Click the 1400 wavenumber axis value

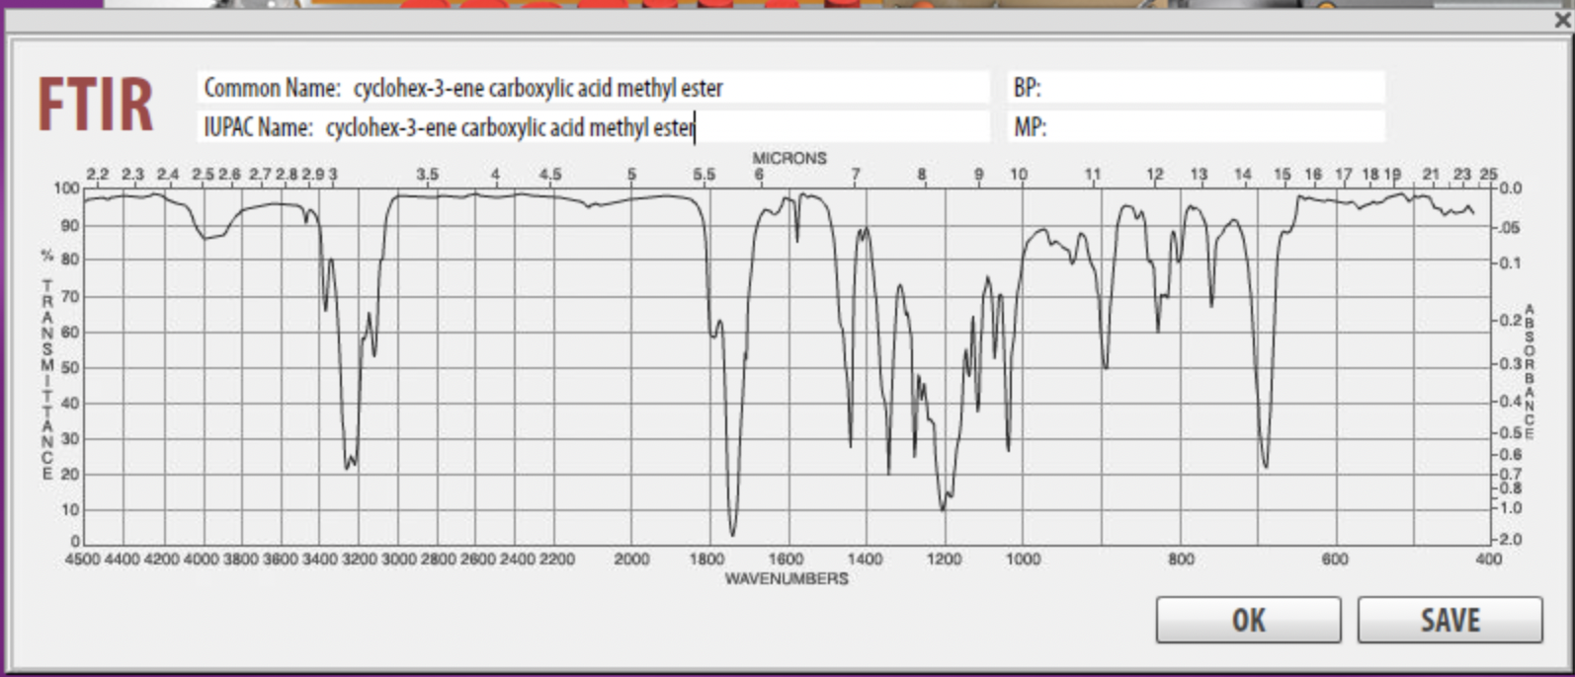coord(865,560)
